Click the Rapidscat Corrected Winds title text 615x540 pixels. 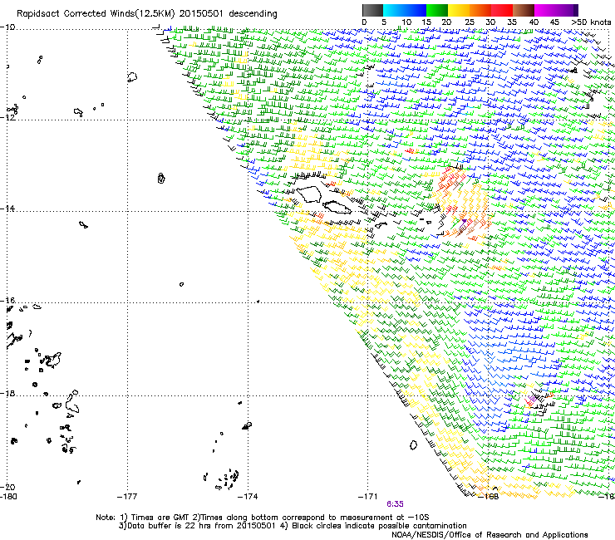(x=147, y=14)
